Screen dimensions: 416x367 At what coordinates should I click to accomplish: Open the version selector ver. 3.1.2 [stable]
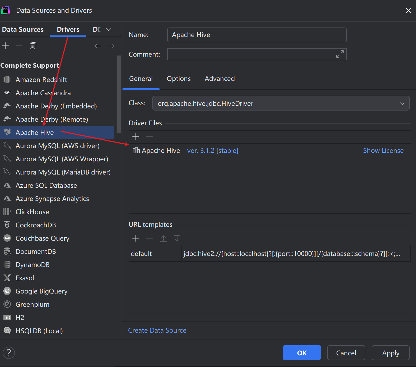pyautogui.click(x=213, y=150)
